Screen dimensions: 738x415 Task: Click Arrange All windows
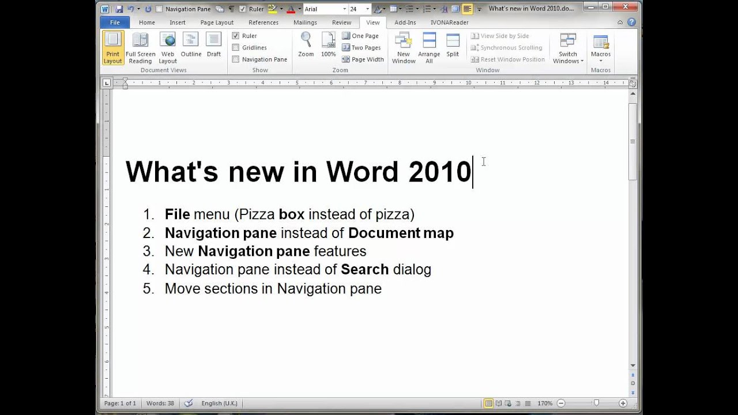[429, 47]
